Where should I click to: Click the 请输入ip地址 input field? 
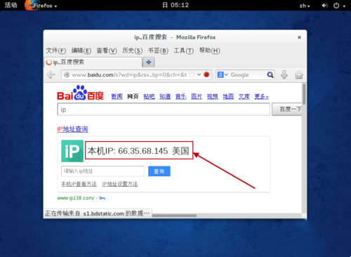(102, 171)
